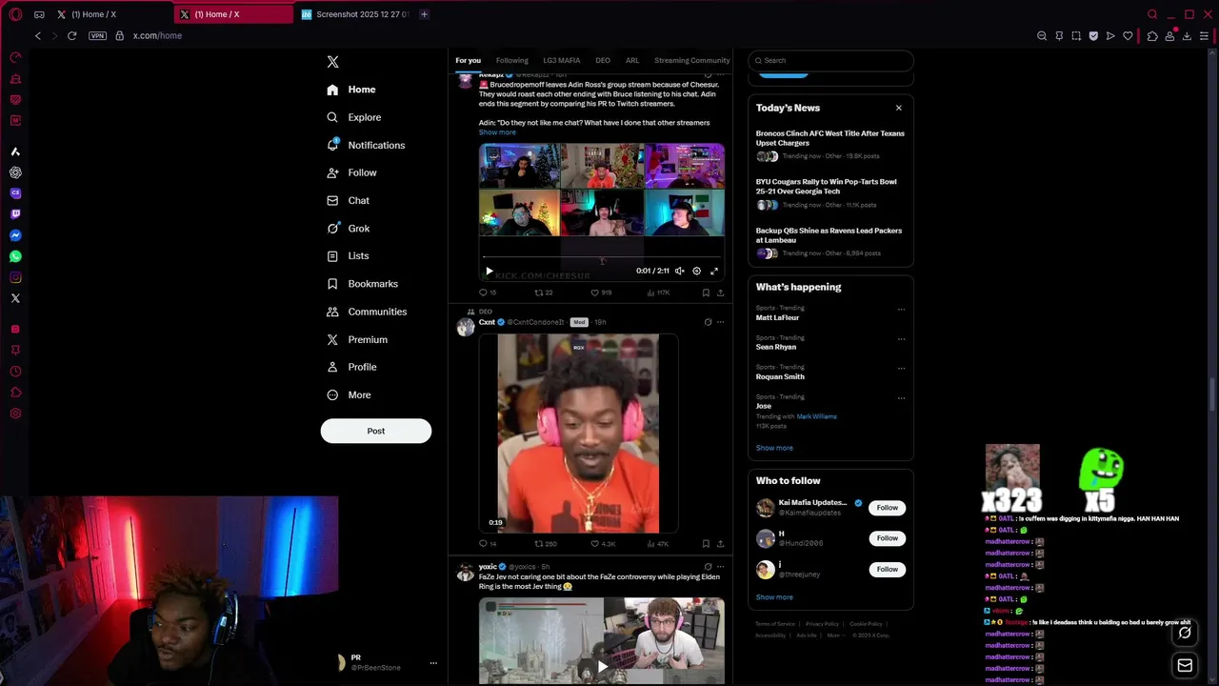
Task: Open Communities in X navigation
Action: click(x=367, y=312)
